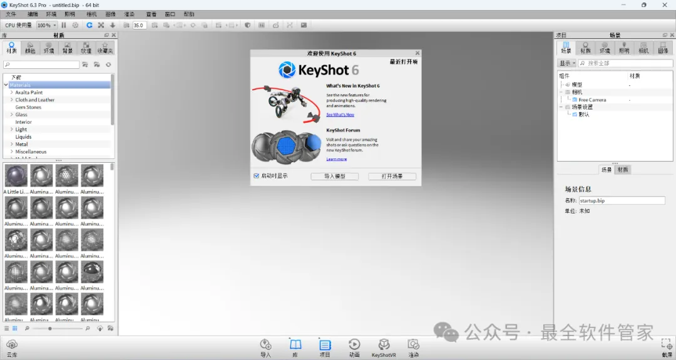Select Free Camera in scene tree
Image resolution: width=676 pixels, height=360 pixels.
592,100
